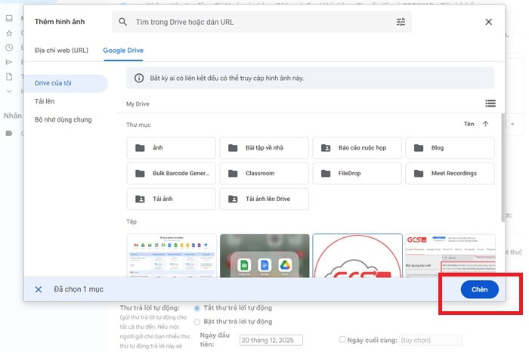
Task: Click the Chèn button
Action: (x=479, y=289)
